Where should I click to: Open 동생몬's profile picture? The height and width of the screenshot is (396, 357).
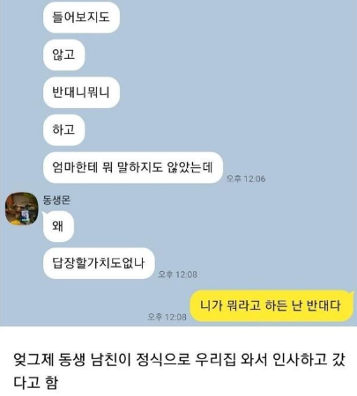(22, 209)
